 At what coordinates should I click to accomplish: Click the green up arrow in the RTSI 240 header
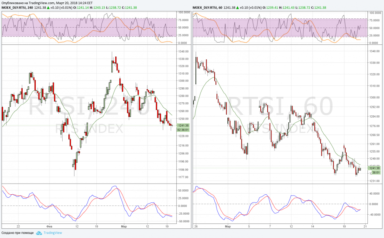pos(48,8)
